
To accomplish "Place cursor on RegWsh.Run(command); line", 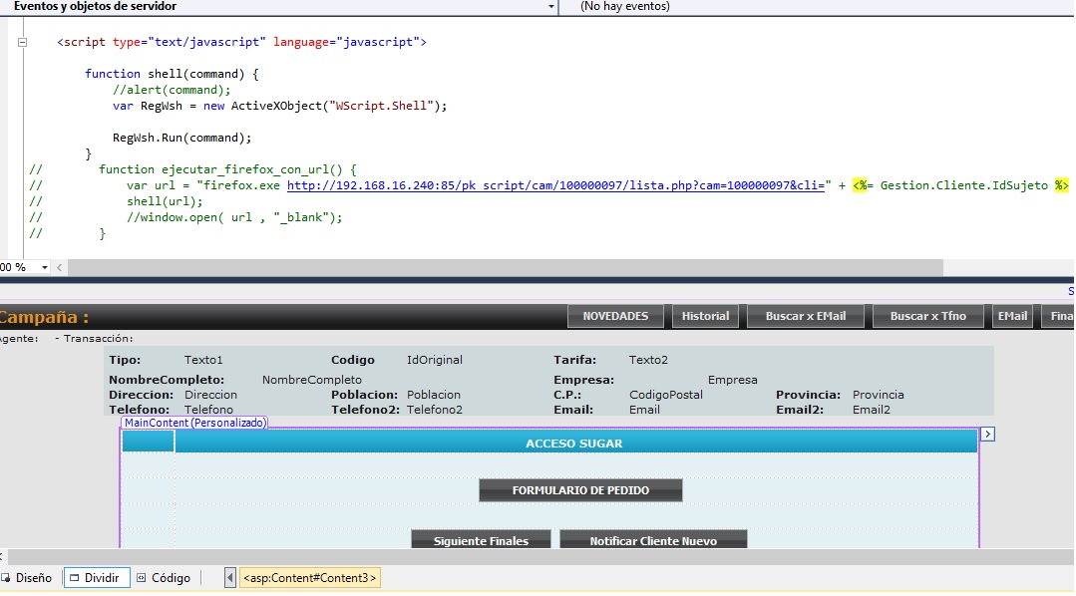I will (x=181, y=138).
